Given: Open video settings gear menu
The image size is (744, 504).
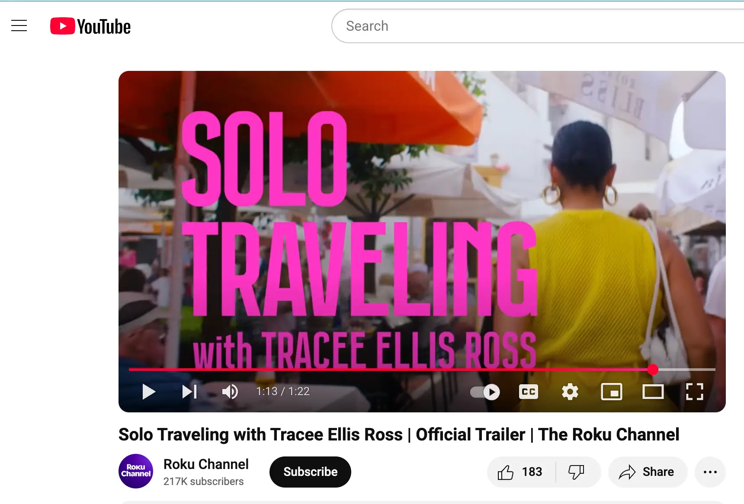Looking at the screenshot, I should (x=570, y=392).
